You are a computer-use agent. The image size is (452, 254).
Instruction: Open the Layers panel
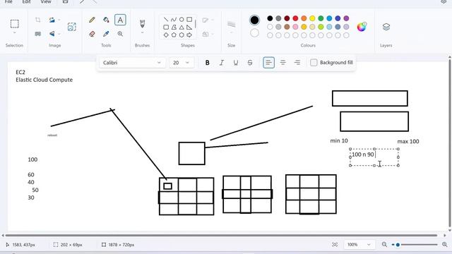[386, 27]
